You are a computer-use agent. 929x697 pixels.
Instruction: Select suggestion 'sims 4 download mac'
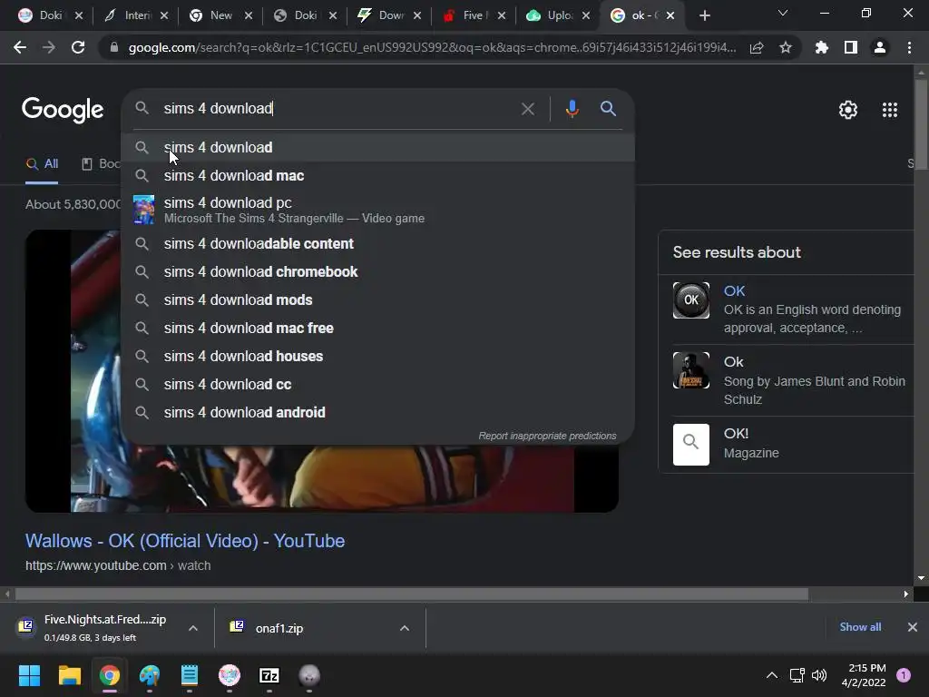click(x=378, y=175)
